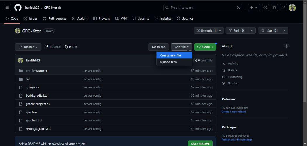The height and width of the screenshot is (146, 307).
Task: Switch to the Wiki tab
Action: tap(121, 18)
